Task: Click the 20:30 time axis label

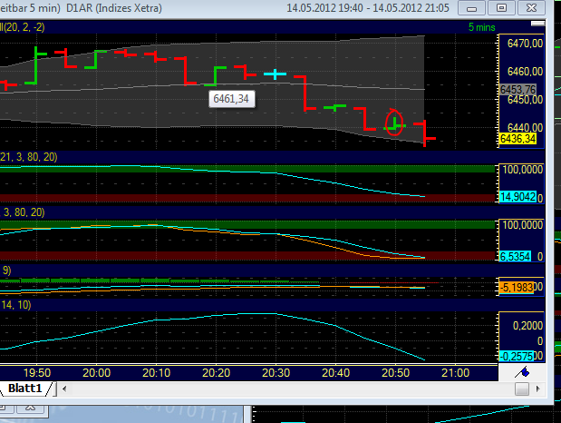Action: (x=276, y=373)
